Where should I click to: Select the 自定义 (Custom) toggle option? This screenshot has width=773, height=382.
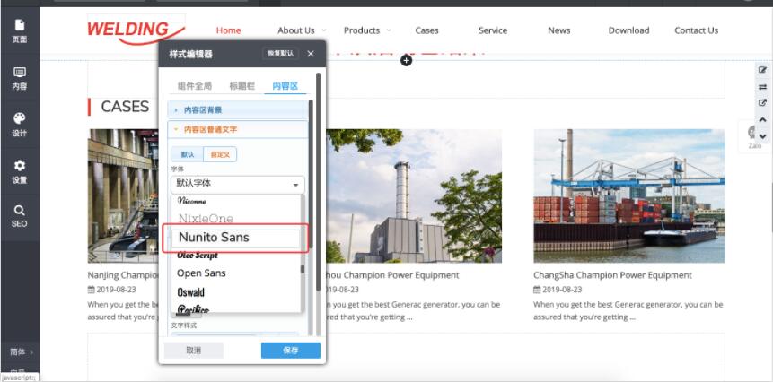(220, 154)
